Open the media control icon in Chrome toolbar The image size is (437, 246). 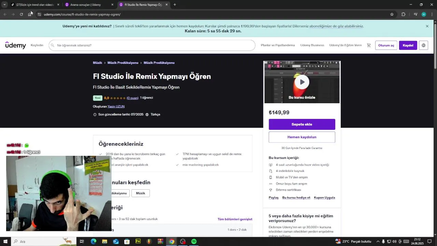415,14
